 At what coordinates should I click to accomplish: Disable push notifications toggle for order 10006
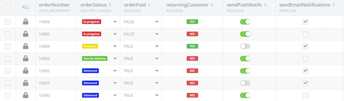pyautogui.click(x=245, y=22)
